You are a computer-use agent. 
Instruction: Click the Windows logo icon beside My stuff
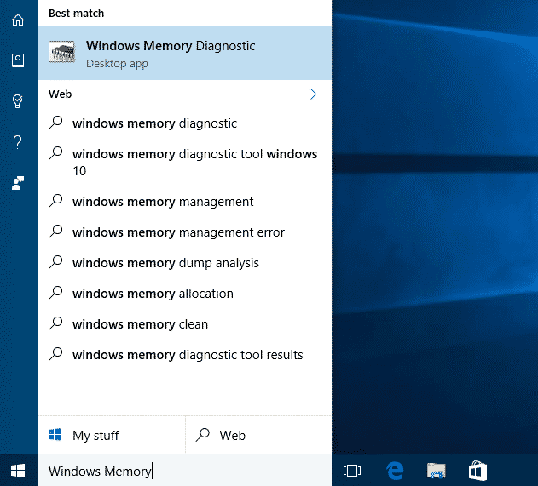point(55,435)
